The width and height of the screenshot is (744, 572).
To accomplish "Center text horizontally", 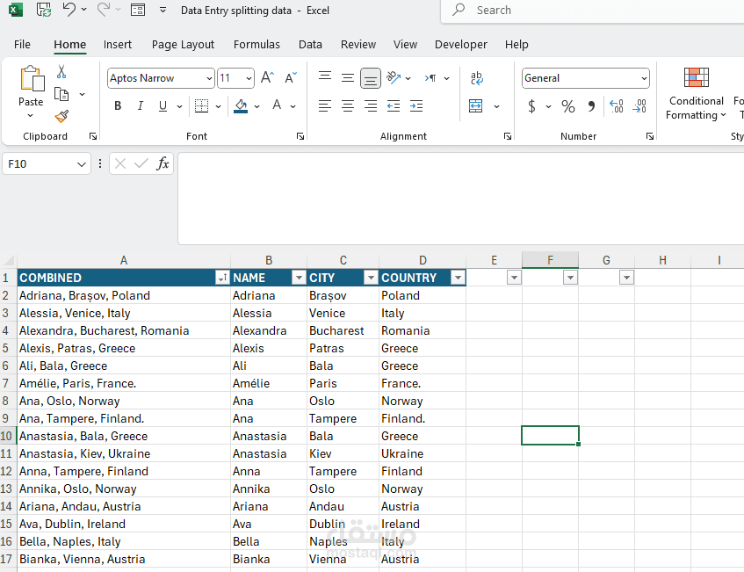I will pos(348,105).
